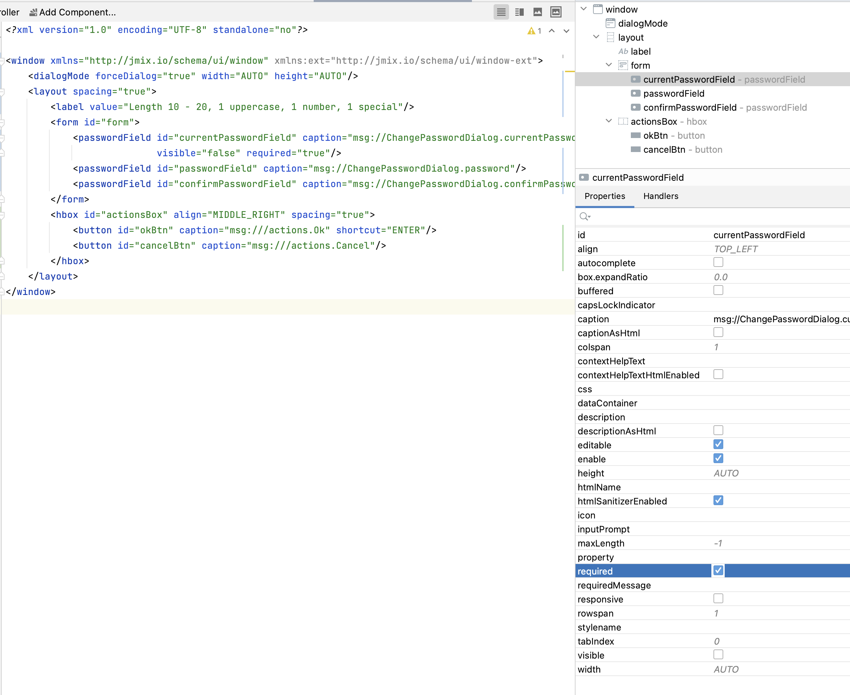Click the properties search magnifier icon
This screenshot has width=850, height=695.
[584, 216]
